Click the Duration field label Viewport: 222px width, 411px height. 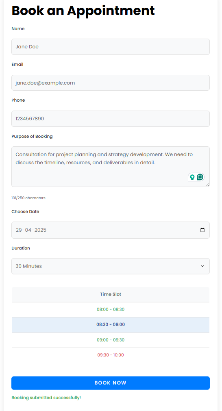click(21, 248)
